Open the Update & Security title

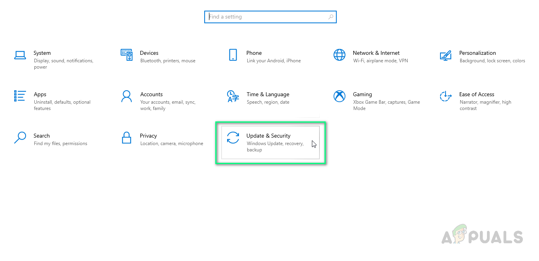[269, 136]
